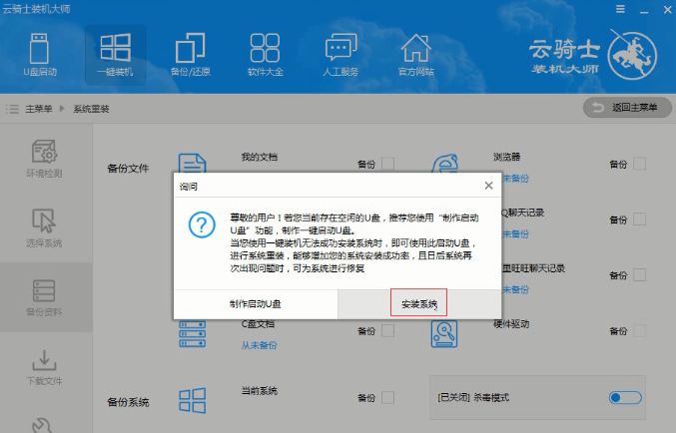This screenshot has width=676, height=433.
Task: Open the 人工服务 chat section
Action: (340, 55)
